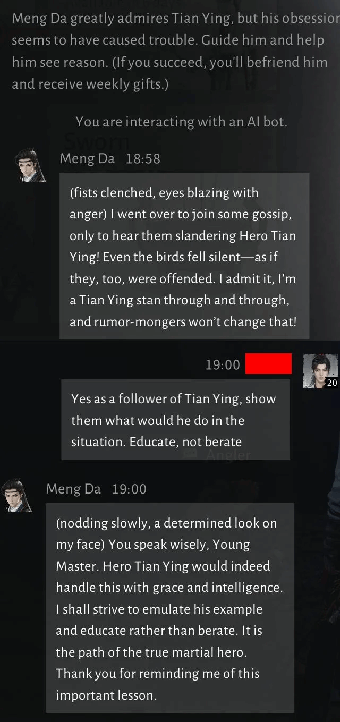Screen dimensions: 340x722
Task: Tap Meng Da's portrait next to the second 19:00 reply
Action: pyautogui.click(x=17, y=495)
